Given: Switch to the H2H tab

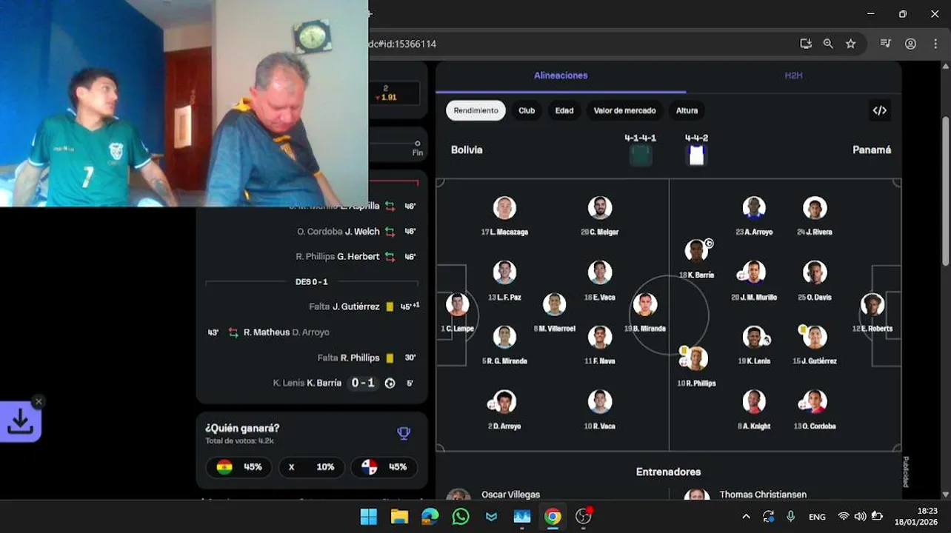Looking at the screenshot, I should click(x=793, y=76).
